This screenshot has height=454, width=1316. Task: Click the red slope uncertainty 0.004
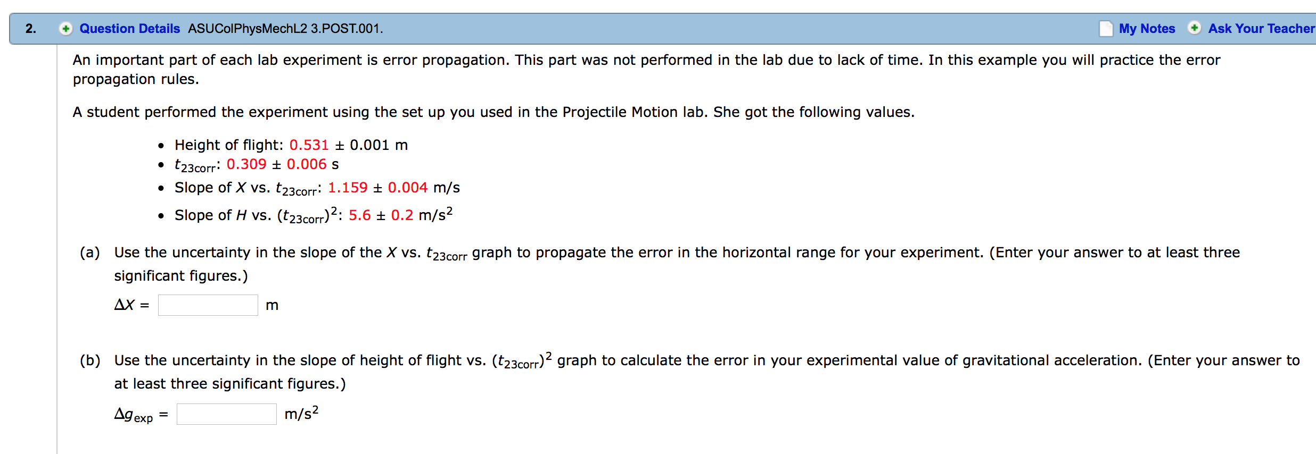(408, 188)
